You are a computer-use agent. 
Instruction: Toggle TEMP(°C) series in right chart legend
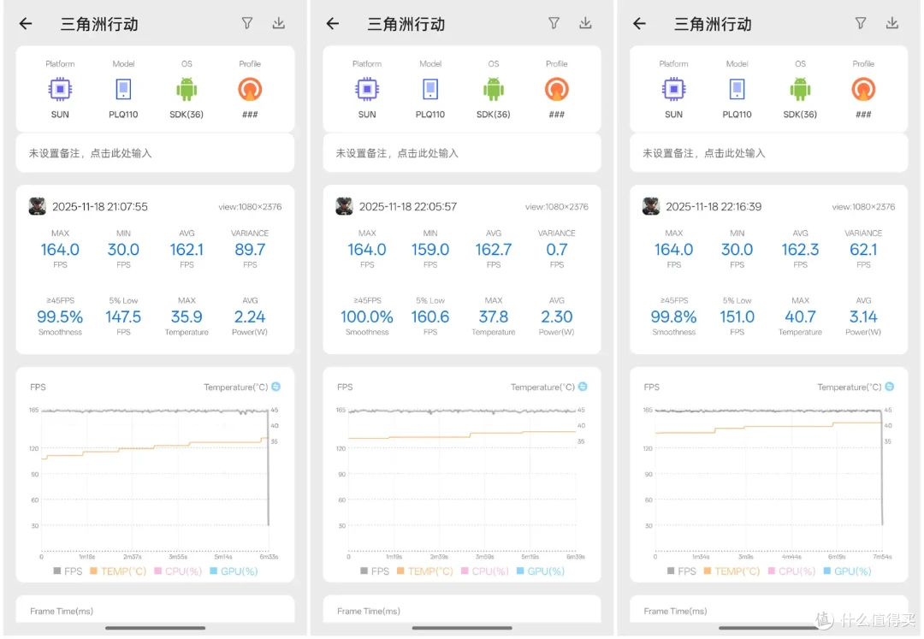(x=731, y=571)
